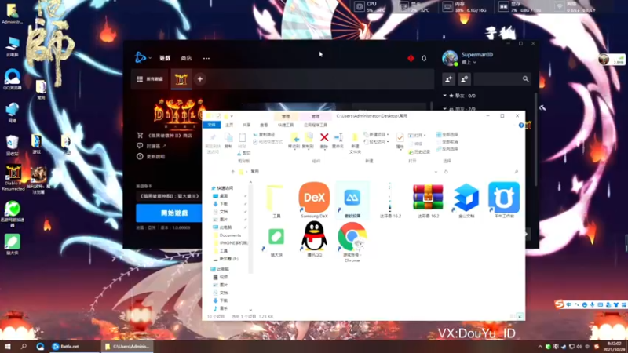Open the Open dropdown in the ribbon
The image size is (628, 353).
click(418, 135)
